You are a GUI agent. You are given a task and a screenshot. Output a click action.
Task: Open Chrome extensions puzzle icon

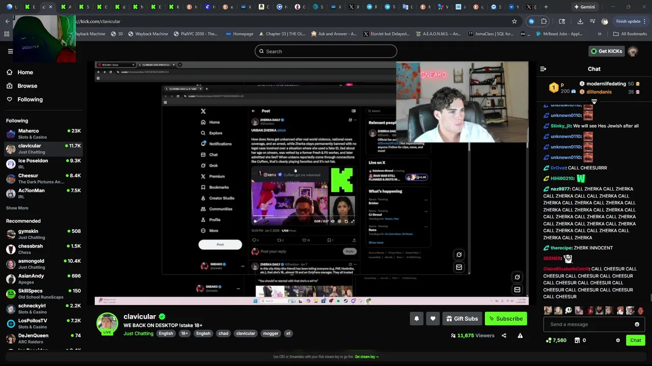[x=544, y=21]
